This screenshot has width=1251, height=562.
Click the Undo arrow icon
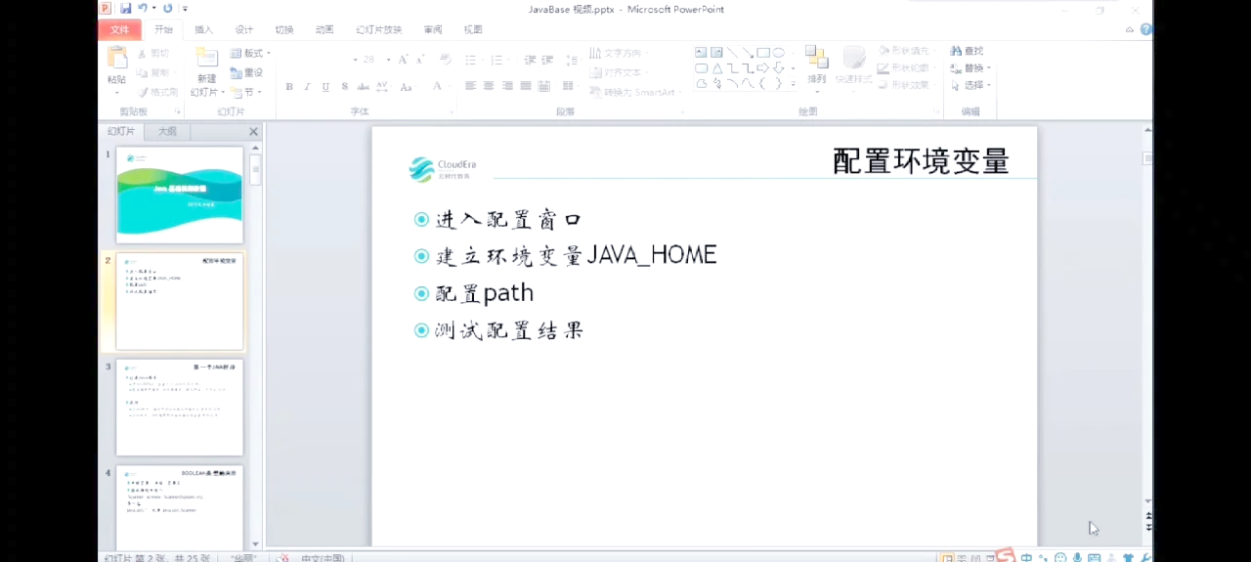(x=143, y=9)
